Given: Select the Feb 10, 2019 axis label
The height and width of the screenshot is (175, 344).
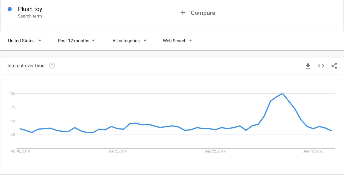Looking at the screenshot, I should [19, 151].
